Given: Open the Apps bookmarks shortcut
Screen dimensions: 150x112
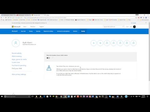Looking at the screenshot, I should point(3,20).
